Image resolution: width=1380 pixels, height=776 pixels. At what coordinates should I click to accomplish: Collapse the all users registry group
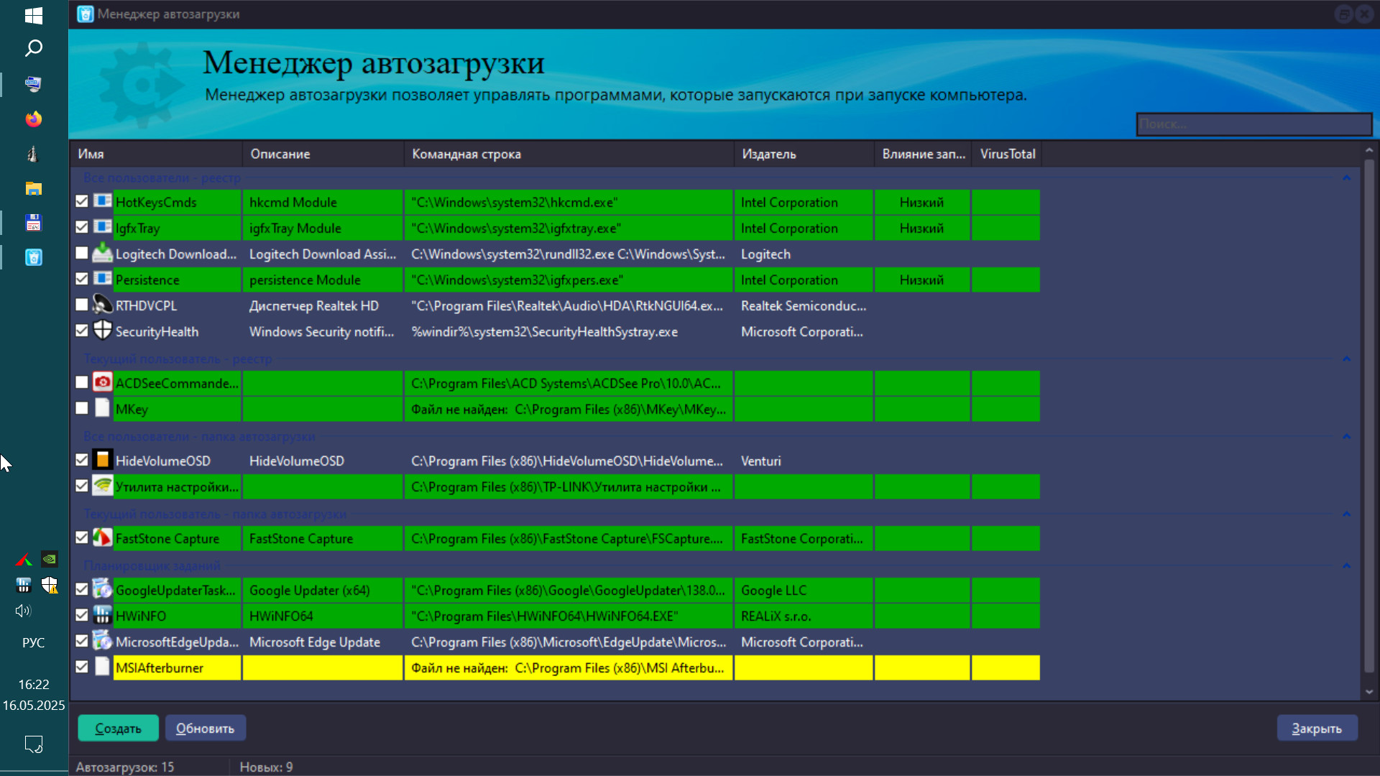[x=1346, y=177]
